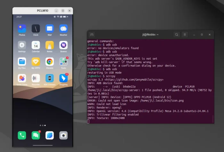Click the terminal scrollbar thumb
The width and height of the screenshot is (224, 152).
[x=213, y=119]
